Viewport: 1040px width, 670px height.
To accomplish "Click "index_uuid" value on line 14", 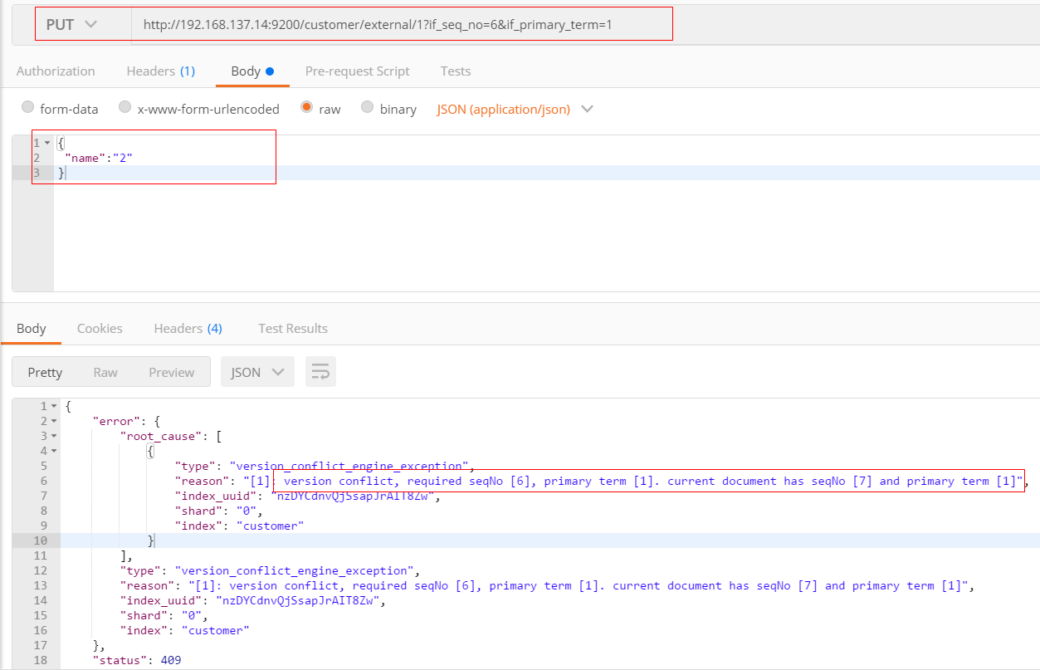I will coord(298,600).
